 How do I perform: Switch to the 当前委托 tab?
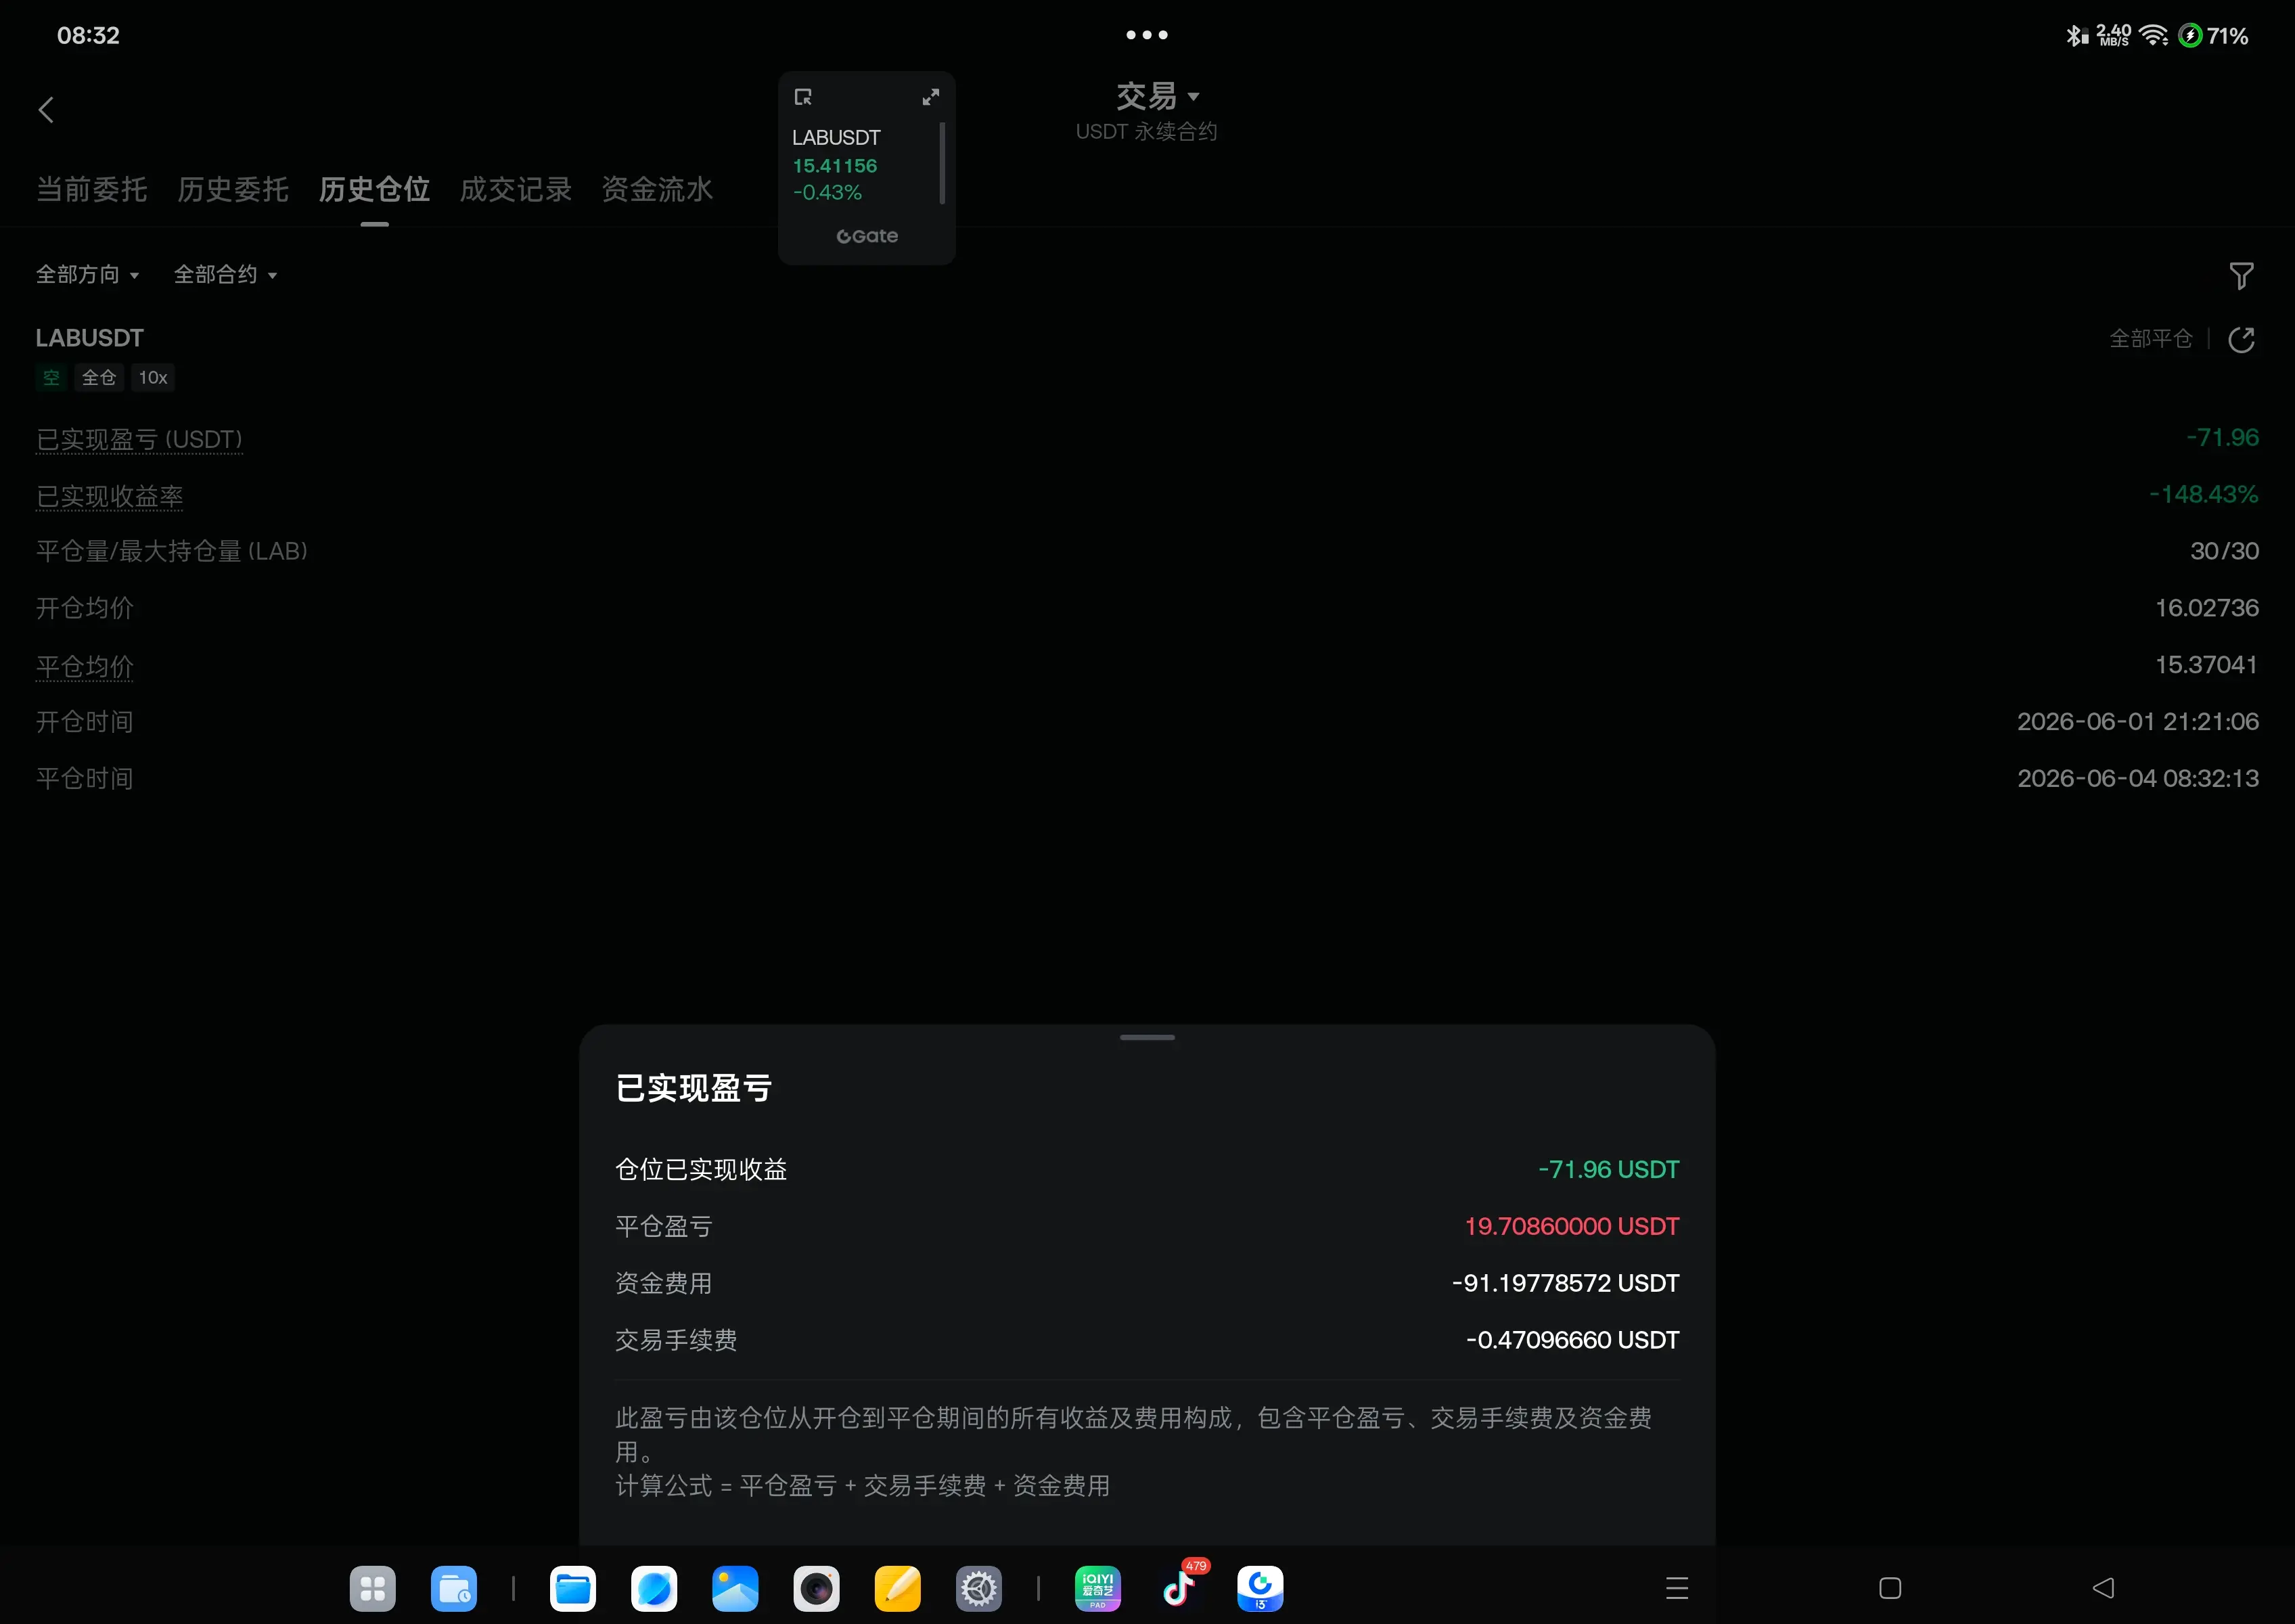92,189
